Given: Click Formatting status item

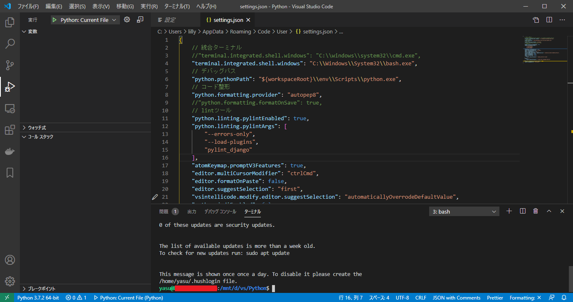Looking at the screenshot, I should [525, 297].
